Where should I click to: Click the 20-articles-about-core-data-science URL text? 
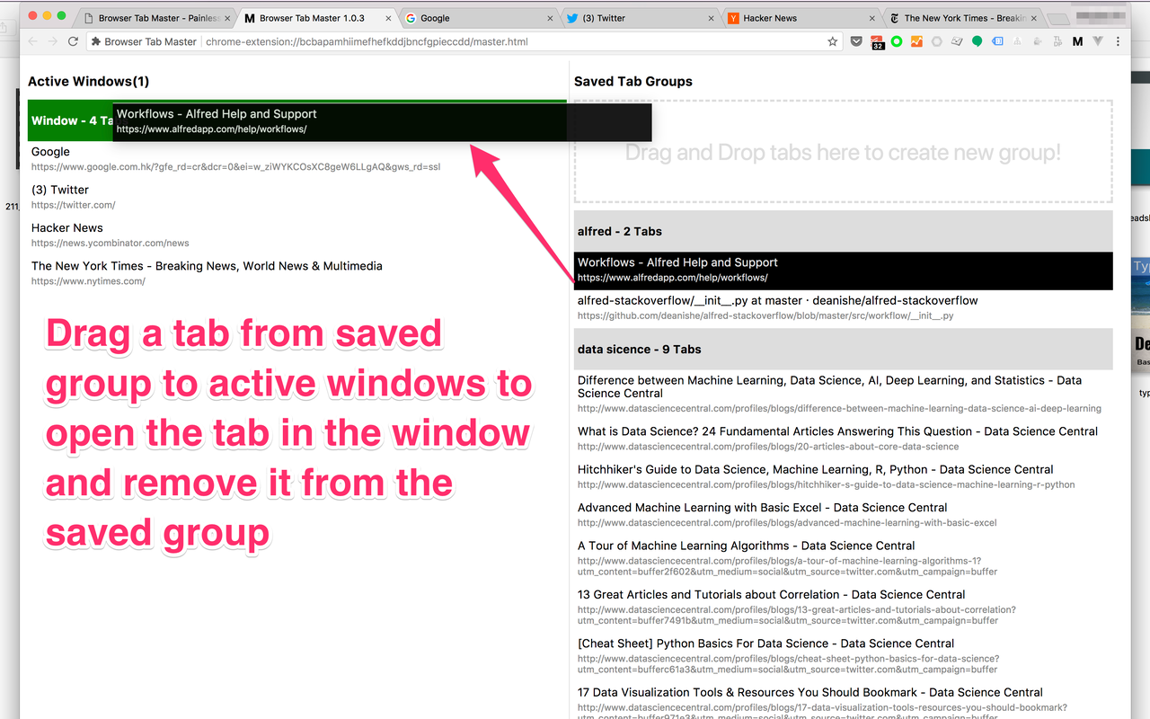768,447
